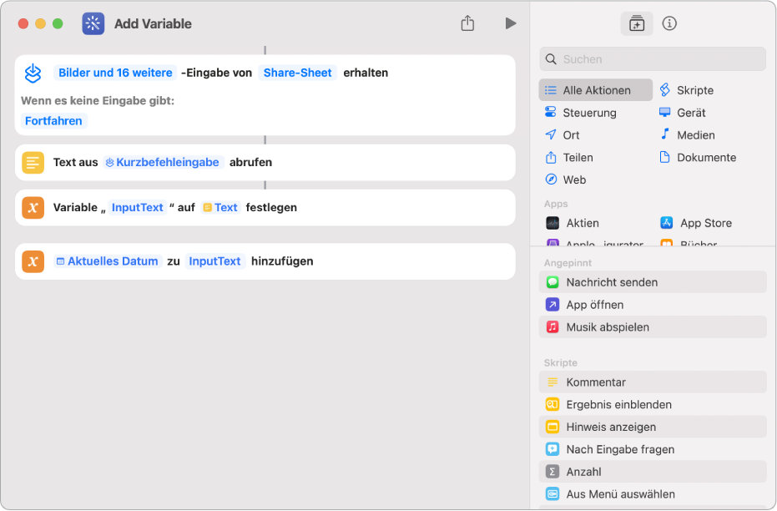Minimize the window with the yellow button
777x511 pixels.
point(40,23)
